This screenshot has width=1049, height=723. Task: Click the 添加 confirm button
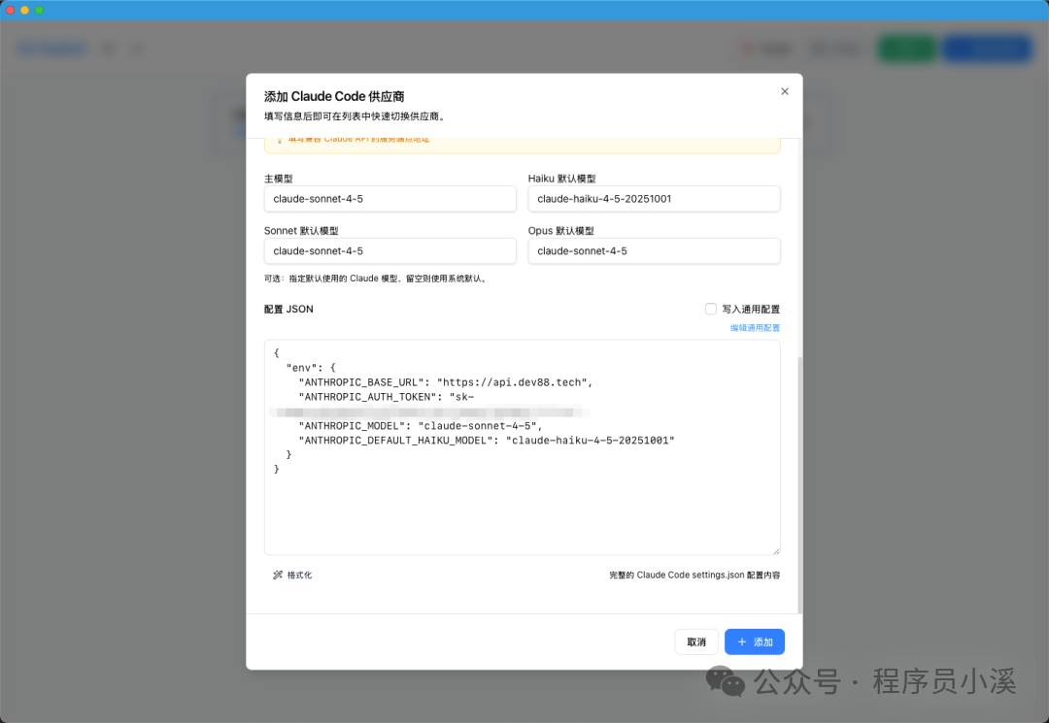point(755,641)
